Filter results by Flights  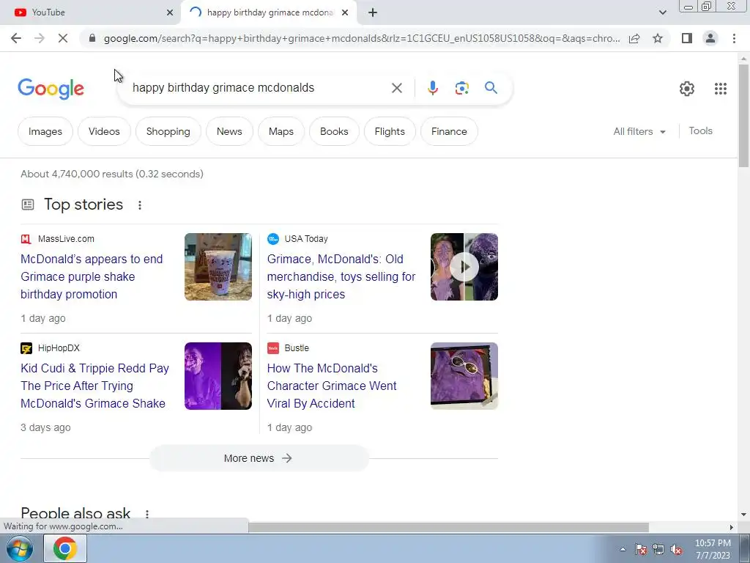click(390, 131)
